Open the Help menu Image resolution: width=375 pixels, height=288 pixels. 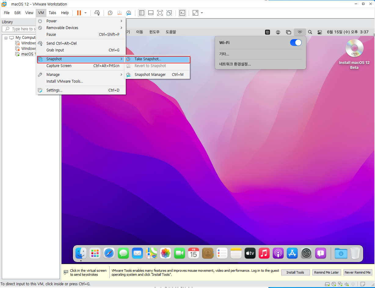click(65, 13)
